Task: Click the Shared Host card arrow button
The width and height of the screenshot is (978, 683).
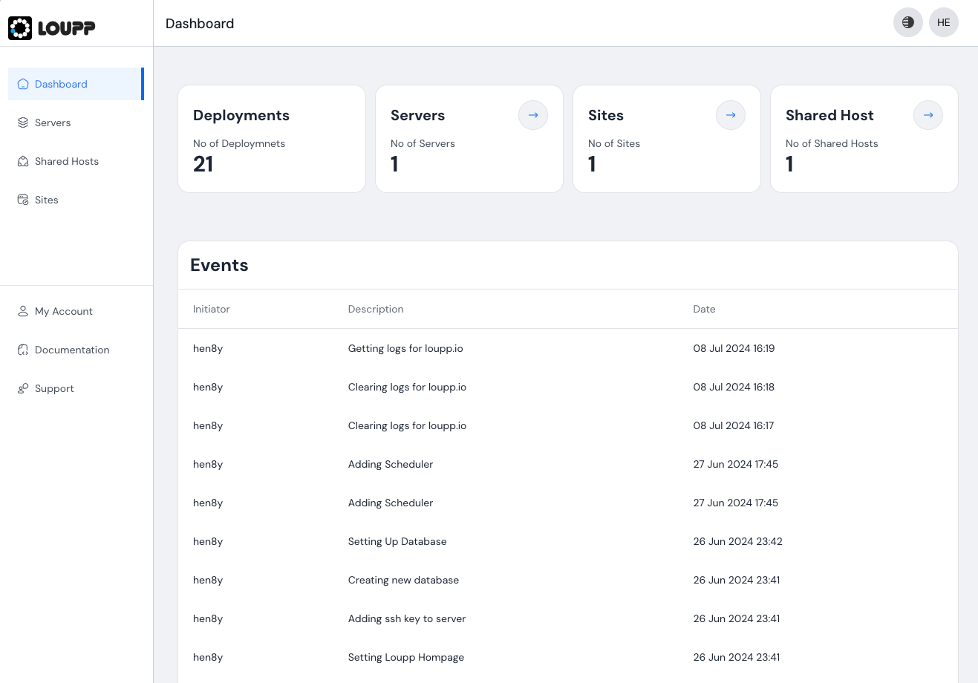Action: (928, 115)
